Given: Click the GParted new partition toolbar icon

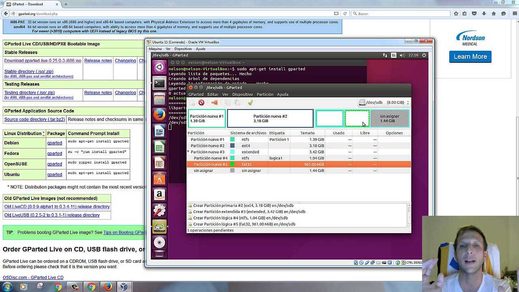Looking at the screenshot, I should 193,103.
